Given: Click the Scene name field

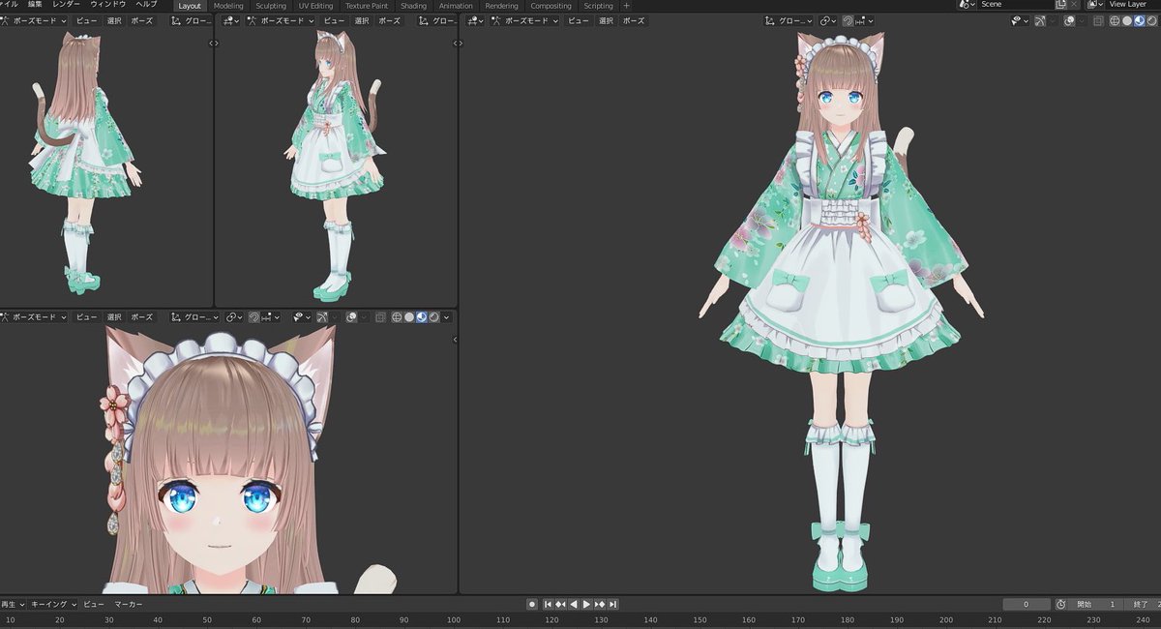Looking at the screenshot, I should [1016, 5].
